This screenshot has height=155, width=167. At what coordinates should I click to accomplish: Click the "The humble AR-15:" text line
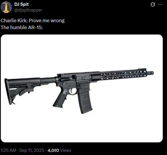click(22, 27)
